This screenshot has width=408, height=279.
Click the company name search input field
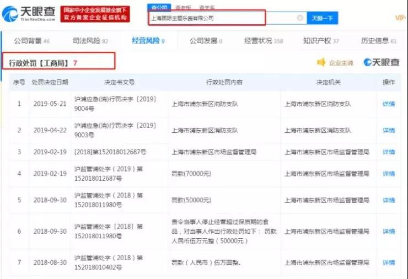(x=221, y=18)
